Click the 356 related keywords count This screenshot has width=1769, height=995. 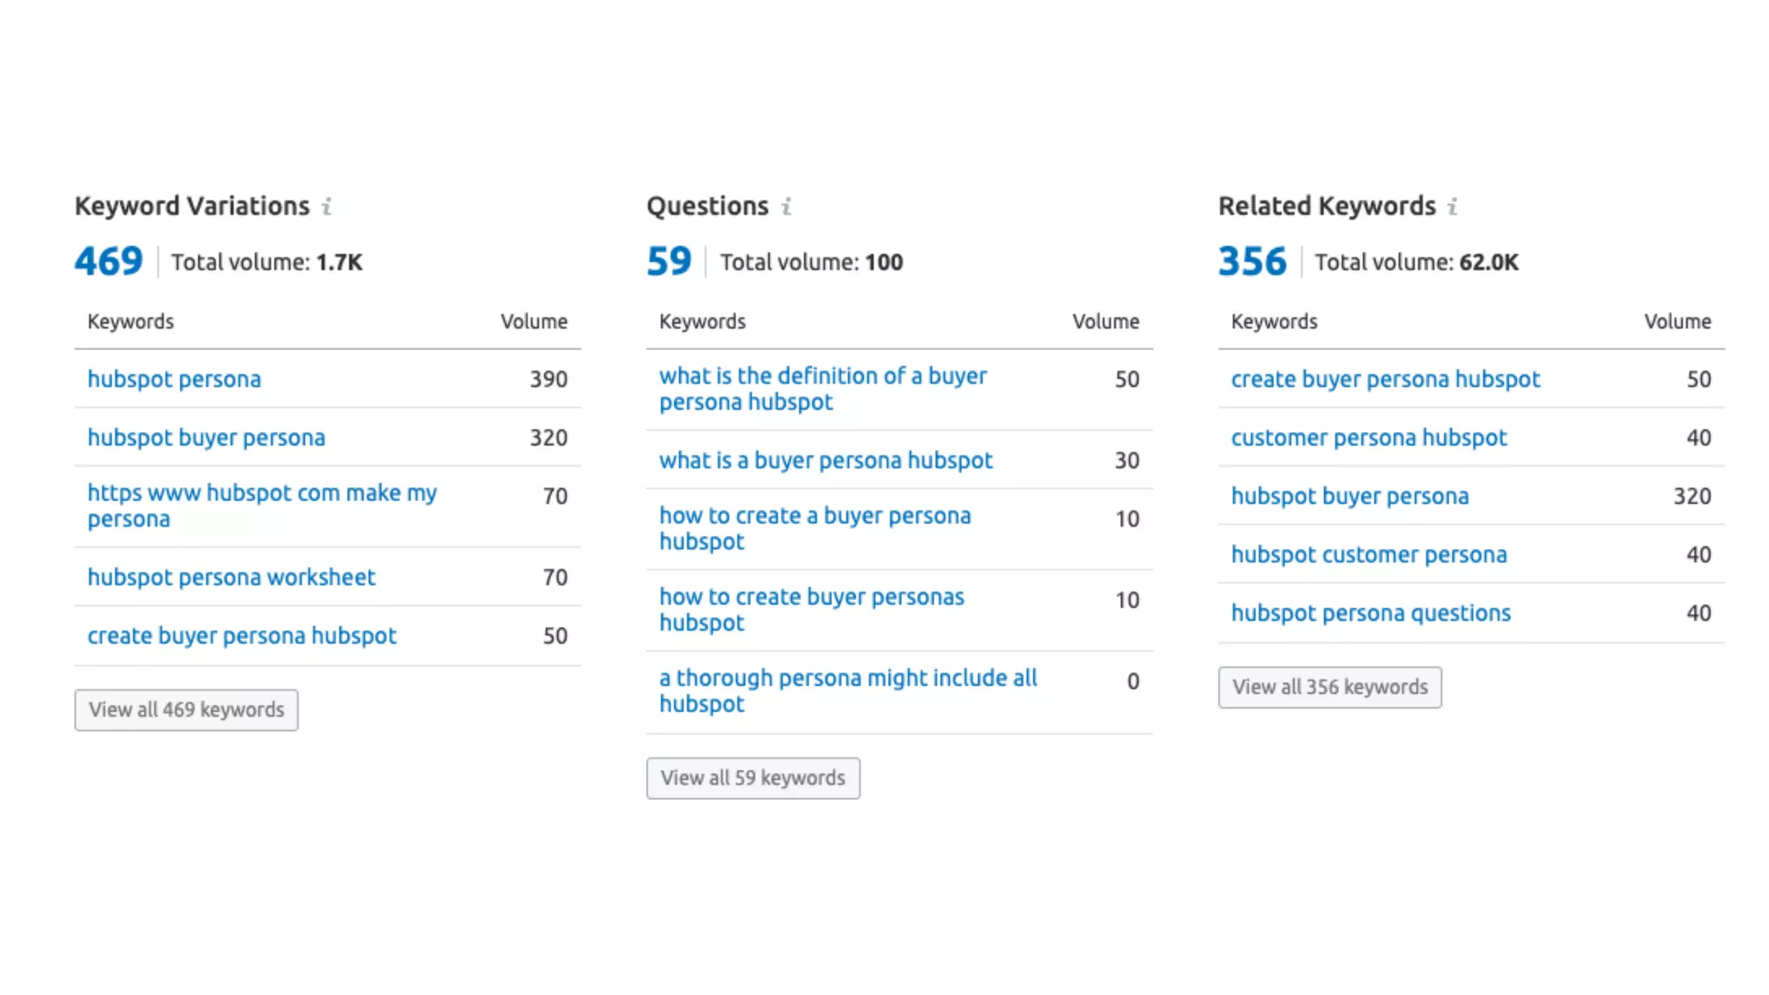tap(1252, 262)
